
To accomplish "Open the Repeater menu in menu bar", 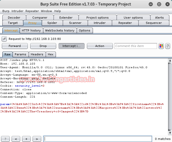I will point(32,11).
